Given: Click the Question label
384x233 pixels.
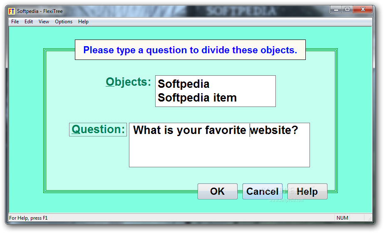Looking at the screenshot, I should pos(98,129).
